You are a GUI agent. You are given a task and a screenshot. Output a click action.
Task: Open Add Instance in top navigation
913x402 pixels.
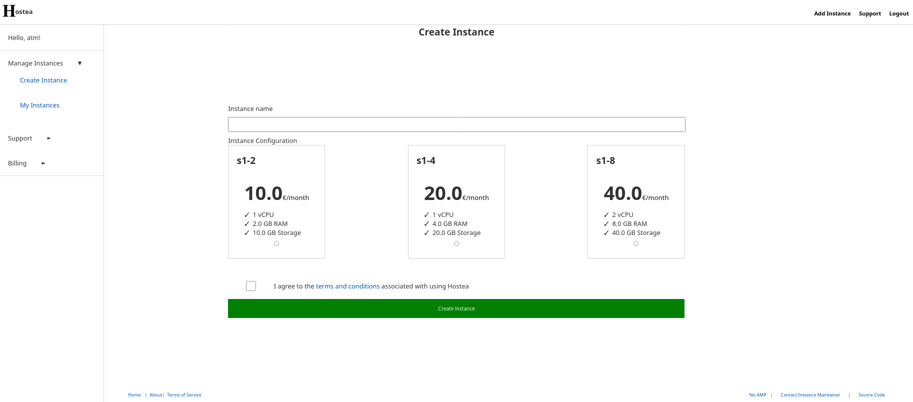tap(832, 13)
